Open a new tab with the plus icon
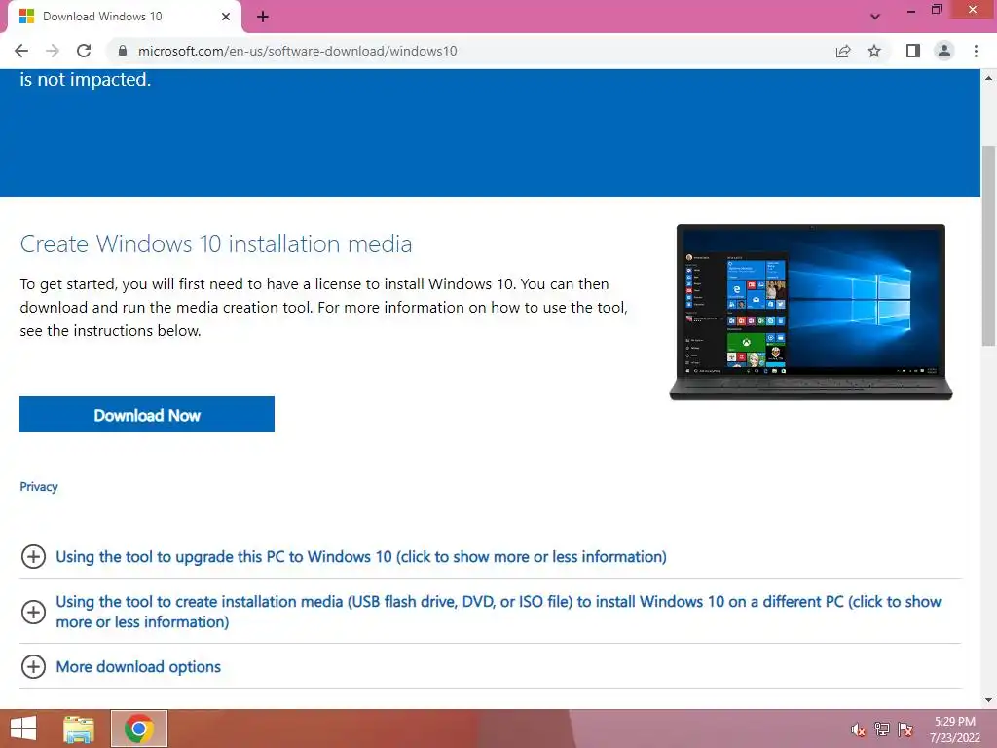The height and width of the screenshot is (748, 997). pyautogui.click(x=263, y=17)
